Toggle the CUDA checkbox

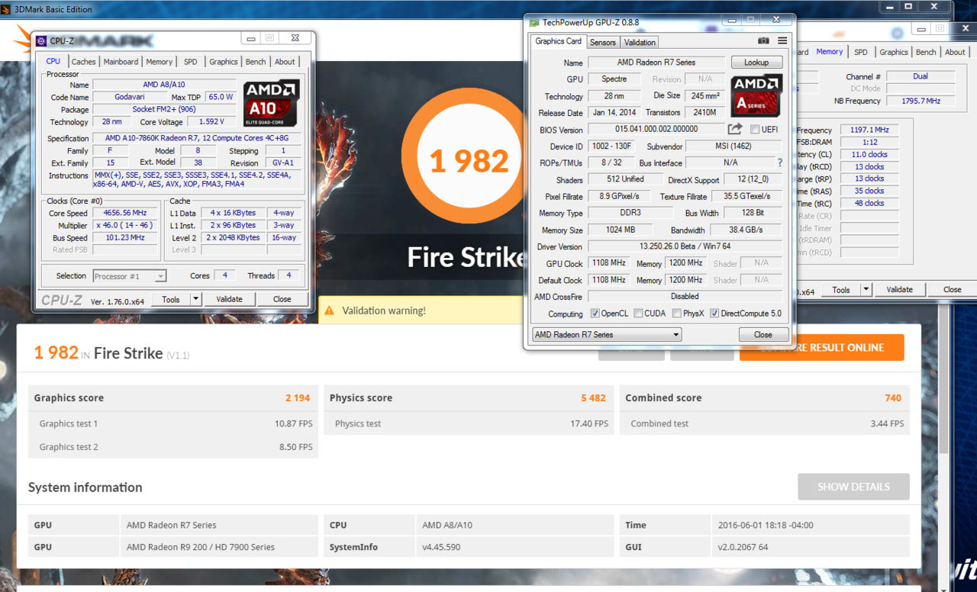coord(638,314)
